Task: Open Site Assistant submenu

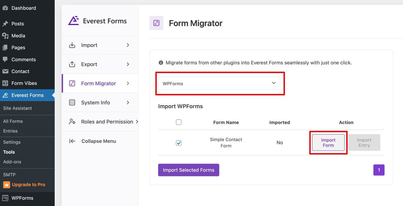Action: (x=17, y=108)
